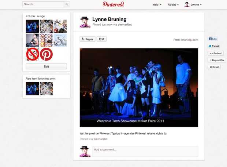Open first Also from lbruning.com thumbnail

pyautogui.click(x=32, y=89)
